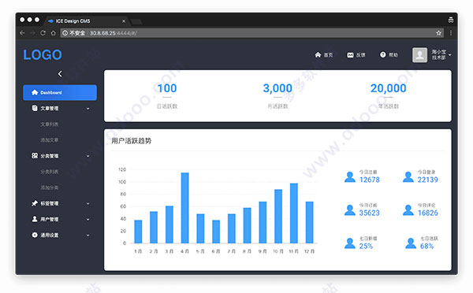Click the 68% seven-day value
This screenshot has height=293, width=473.
tap(426, 246)
